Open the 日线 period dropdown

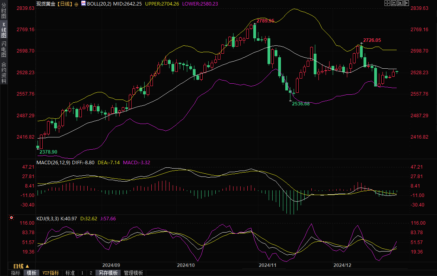pos(21,266)
